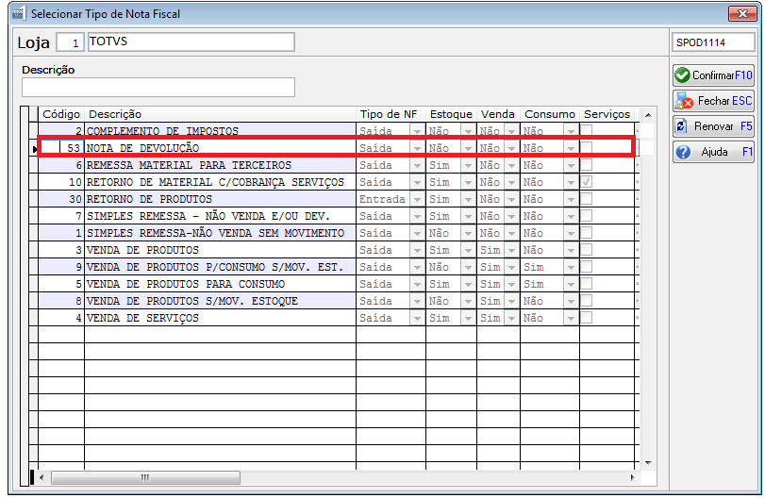Screen dimensions: 765x498
Task: Click the Venda column header
Action: pyautogui.click(x=498, y=114)
